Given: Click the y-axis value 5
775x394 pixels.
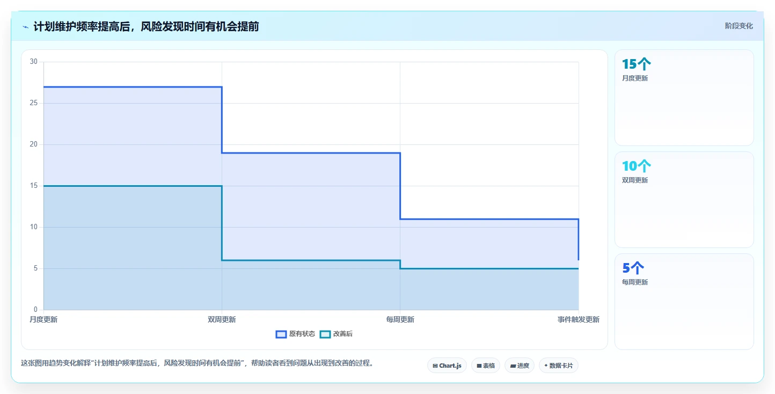Looking at the screenshot, I should (x=35, y=268).
